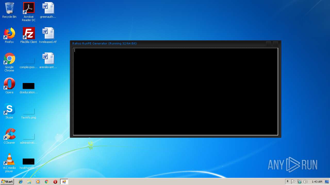Open Google Chrome desktop shortcut

click(x=9, y=62)
